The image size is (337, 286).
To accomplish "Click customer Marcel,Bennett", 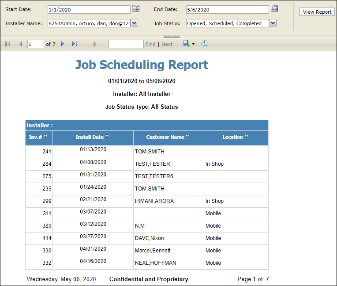I will coord(153,251).
